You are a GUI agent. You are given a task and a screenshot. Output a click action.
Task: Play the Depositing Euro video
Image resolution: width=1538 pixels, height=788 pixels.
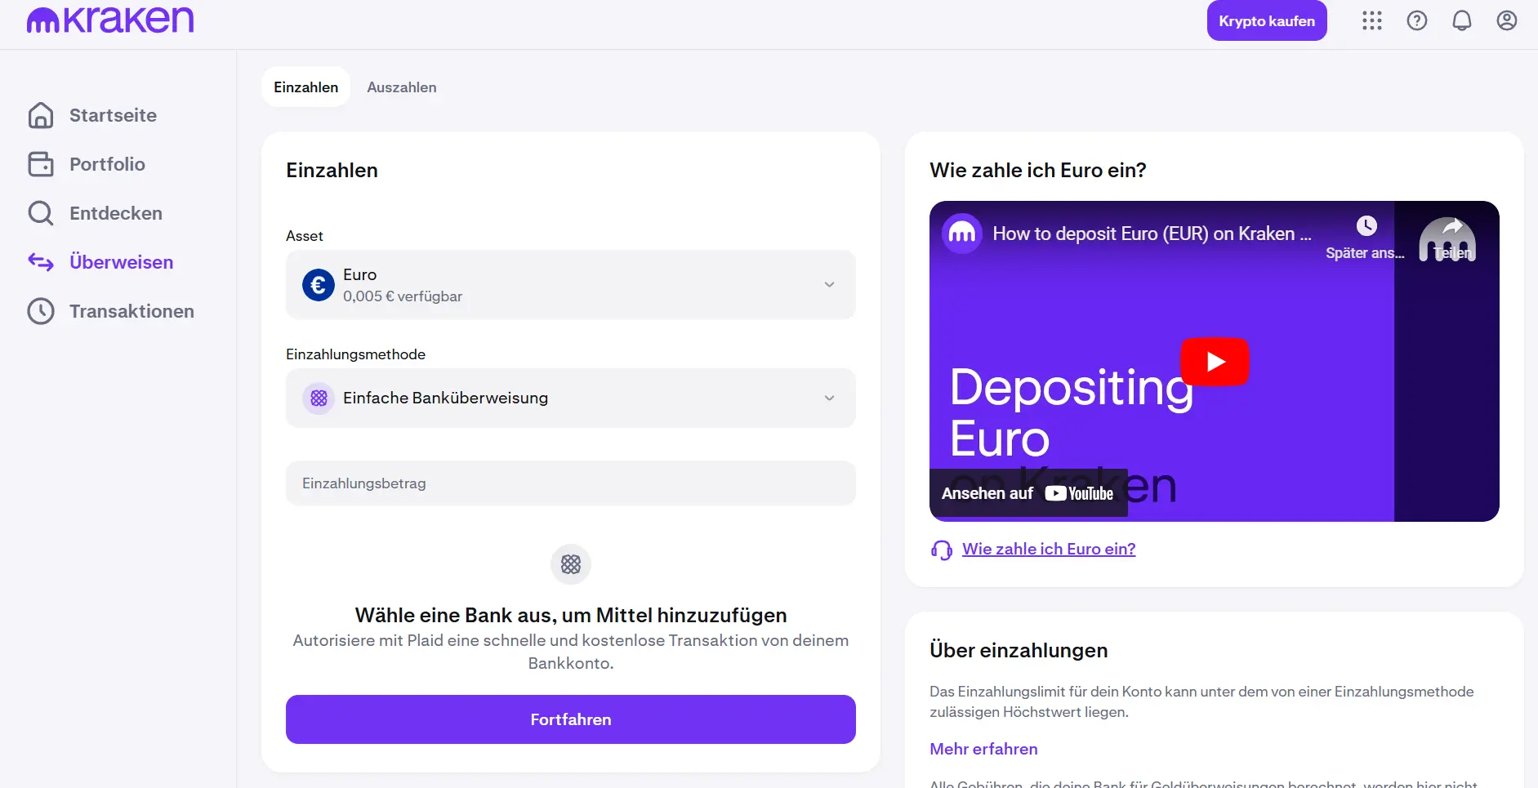click(1215, 361)
